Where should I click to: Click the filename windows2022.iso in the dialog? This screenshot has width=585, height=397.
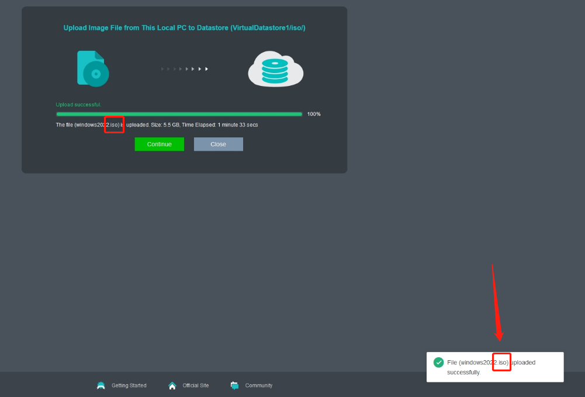(114, 125)
